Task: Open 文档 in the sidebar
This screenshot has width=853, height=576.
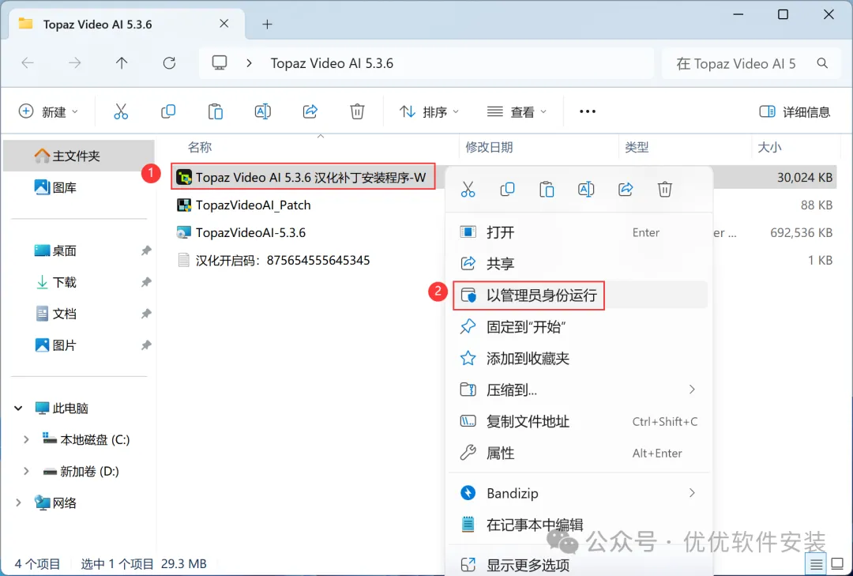Action: [79, 314]
